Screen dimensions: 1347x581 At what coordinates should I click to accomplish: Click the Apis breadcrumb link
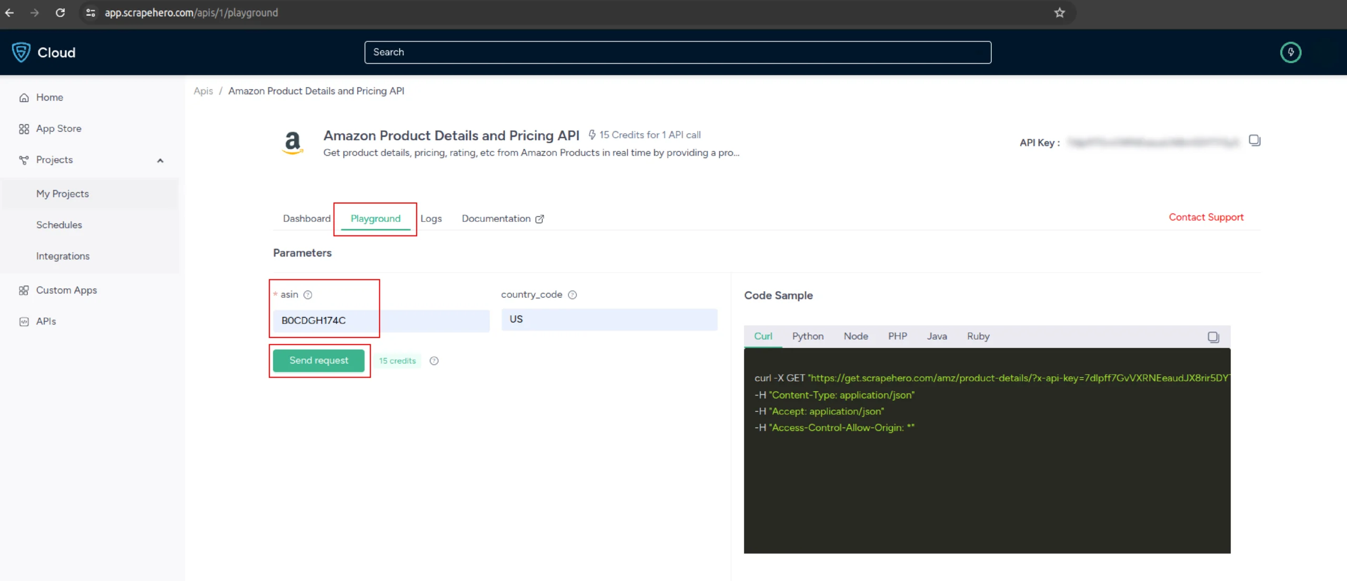point(203,91)
